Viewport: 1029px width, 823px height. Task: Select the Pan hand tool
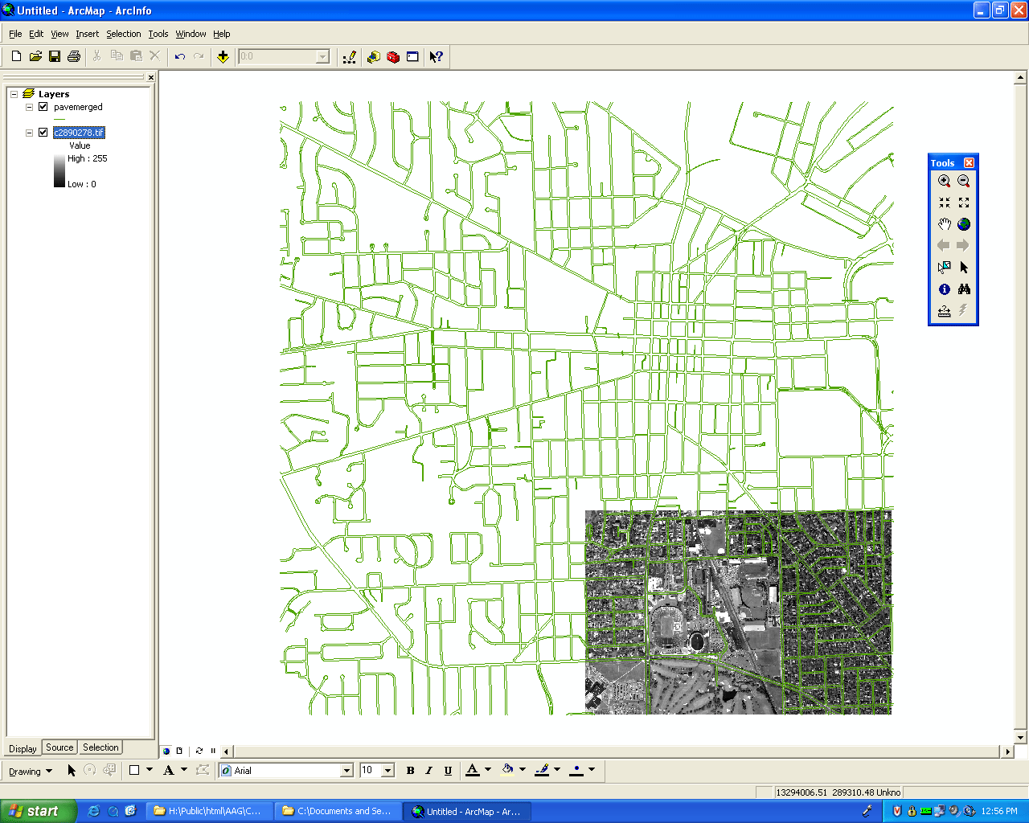tap(944, 224)
